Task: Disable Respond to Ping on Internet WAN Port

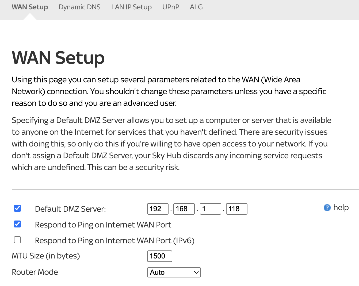Action: 17,224
